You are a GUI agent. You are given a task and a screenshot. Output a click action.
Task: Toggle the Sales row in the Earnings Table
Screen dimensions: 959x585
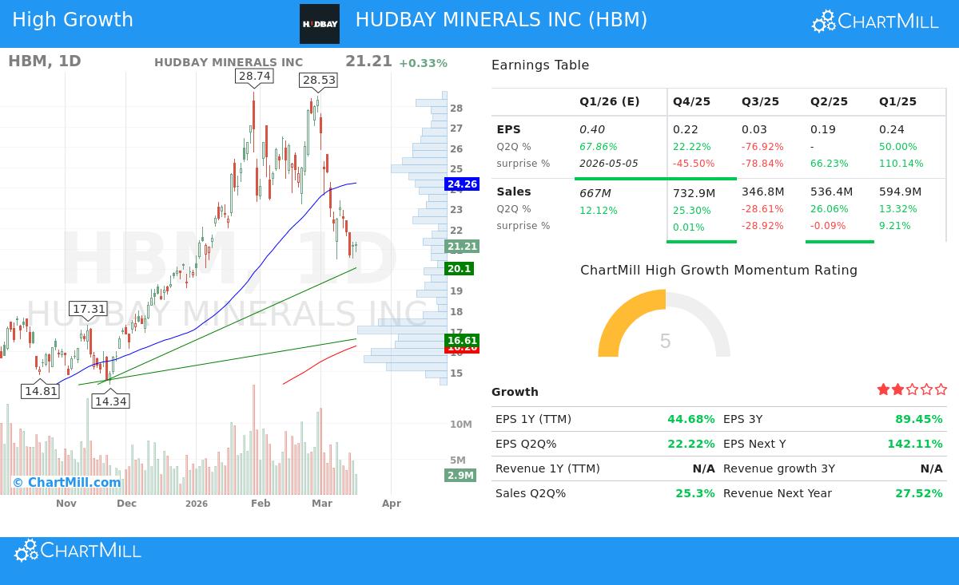pyautogui.click(x=513, y=192)
